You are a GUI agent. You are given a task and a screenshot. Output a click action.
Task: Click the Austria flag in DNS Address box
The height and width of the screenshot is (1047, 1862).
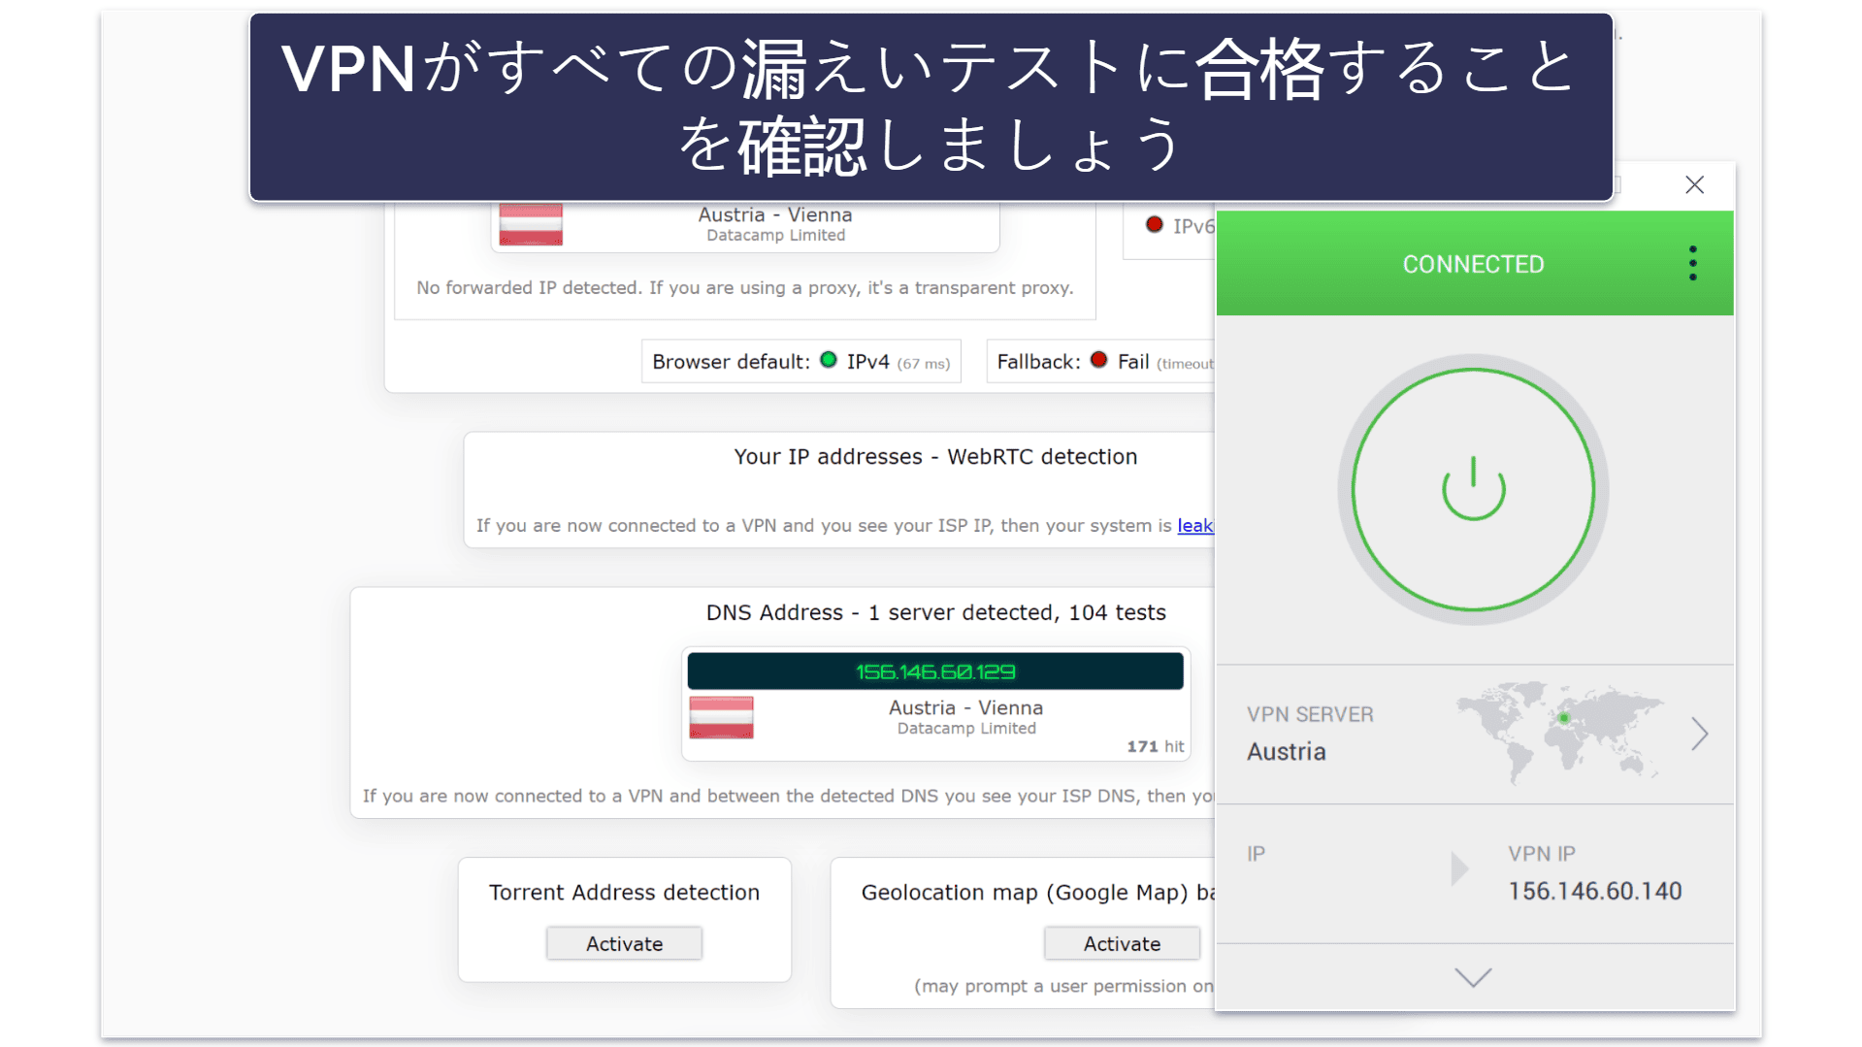[721, 718]
